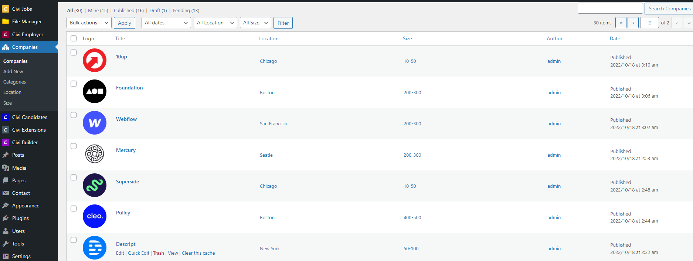Open Size submenu item in sidebar
This screenshot has height=261, width=693.
coord(7,103)
